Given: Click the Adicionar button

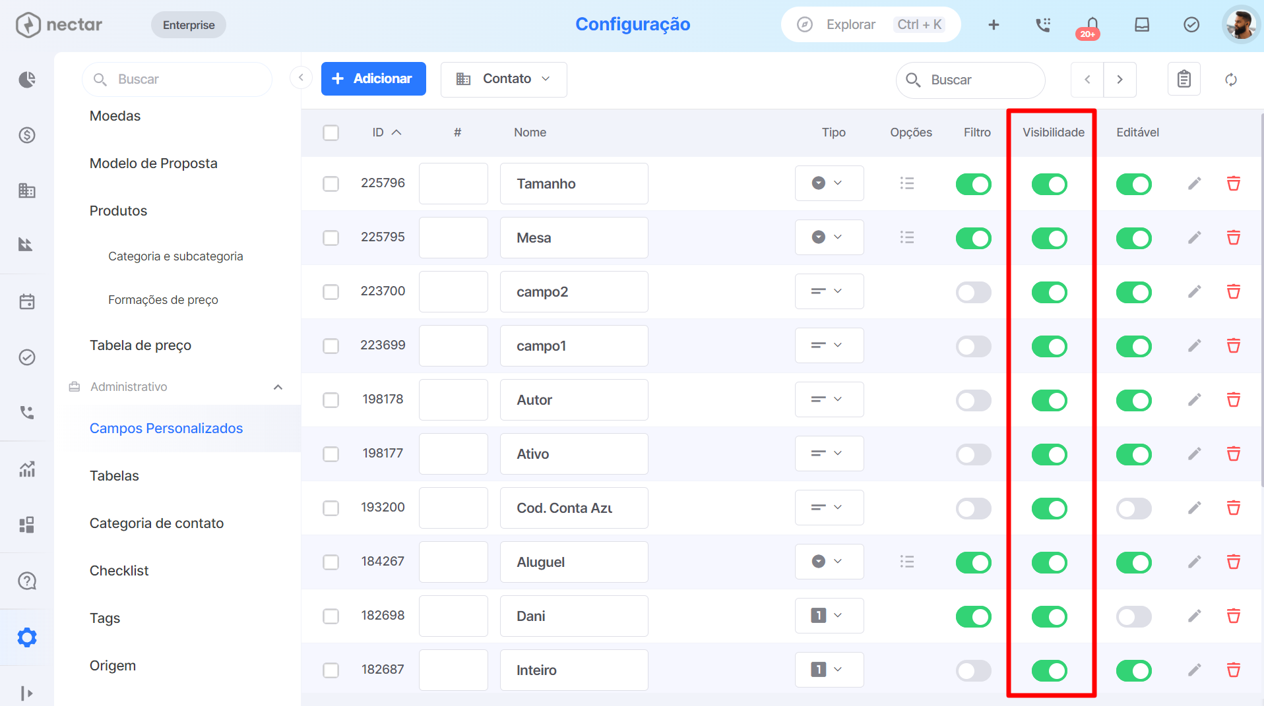Looking at the screenshot, I should pos(373,78).
